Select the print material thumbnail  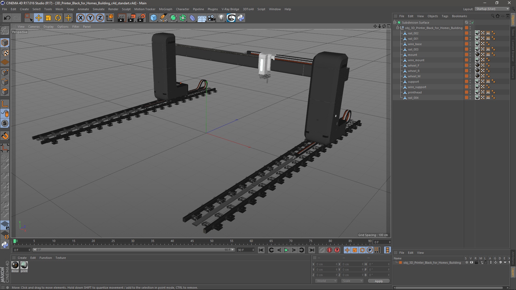tap(24, 265)
